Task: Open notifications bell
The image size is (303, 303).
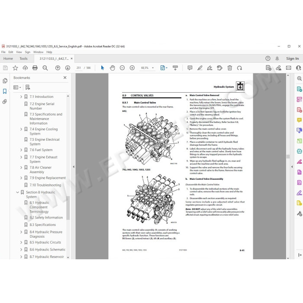Action: 277,58
